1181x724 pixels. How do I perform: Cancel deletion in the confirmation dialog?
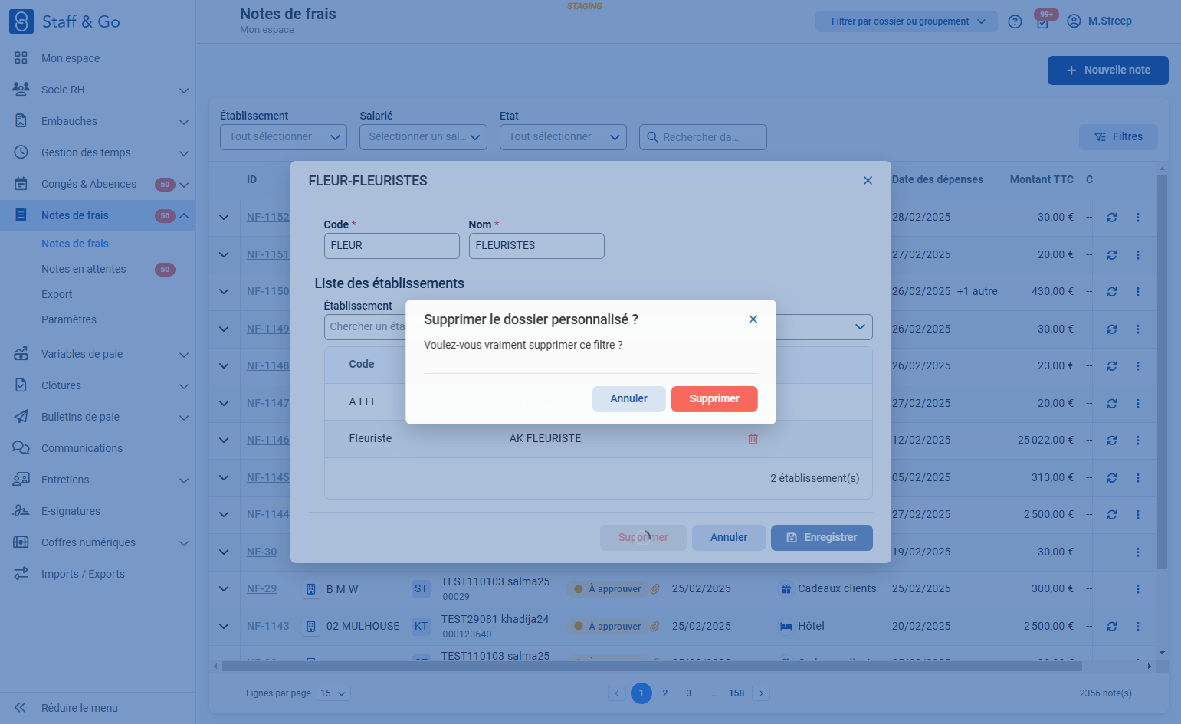tap(628, 399)
